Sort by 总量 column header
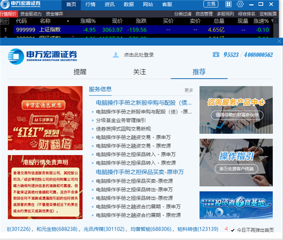This screenshot has width=283, height=240. tap(219, 21)
